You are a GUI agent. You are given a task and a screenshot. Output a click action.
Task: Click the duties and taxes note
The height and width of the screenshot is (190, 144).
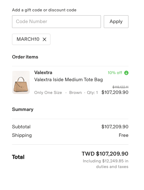pyautogui.click(x=106, y=164)
